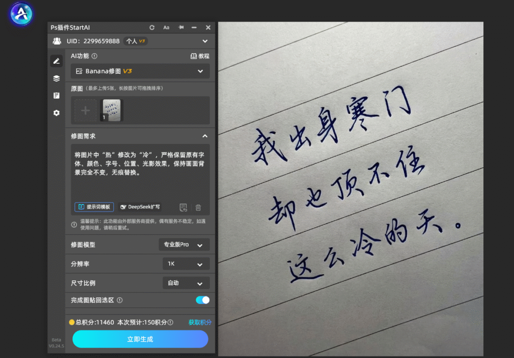This screenshot has width=514, height=358.
Task: Open the 修图模型 专业版Pro dropdown
Action: click(x=184, y=245)
